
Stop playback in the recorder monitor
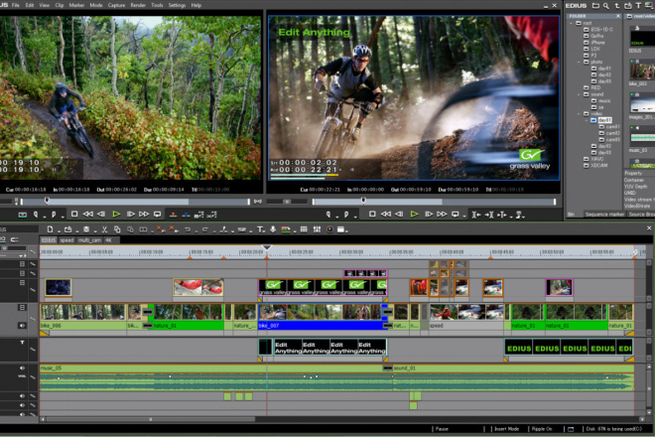372,215
